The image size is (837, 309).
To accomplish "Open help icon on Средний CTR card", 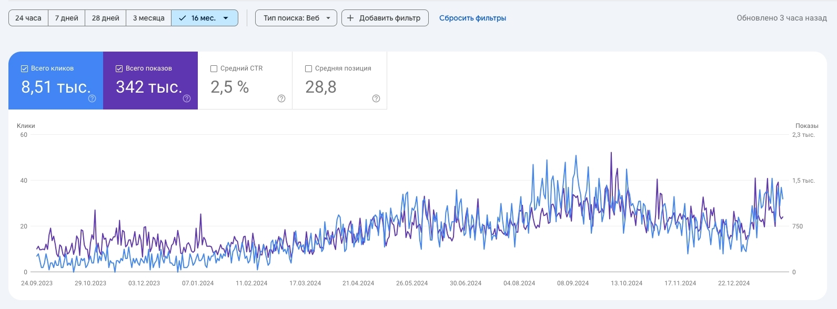I will coord(281,98).
